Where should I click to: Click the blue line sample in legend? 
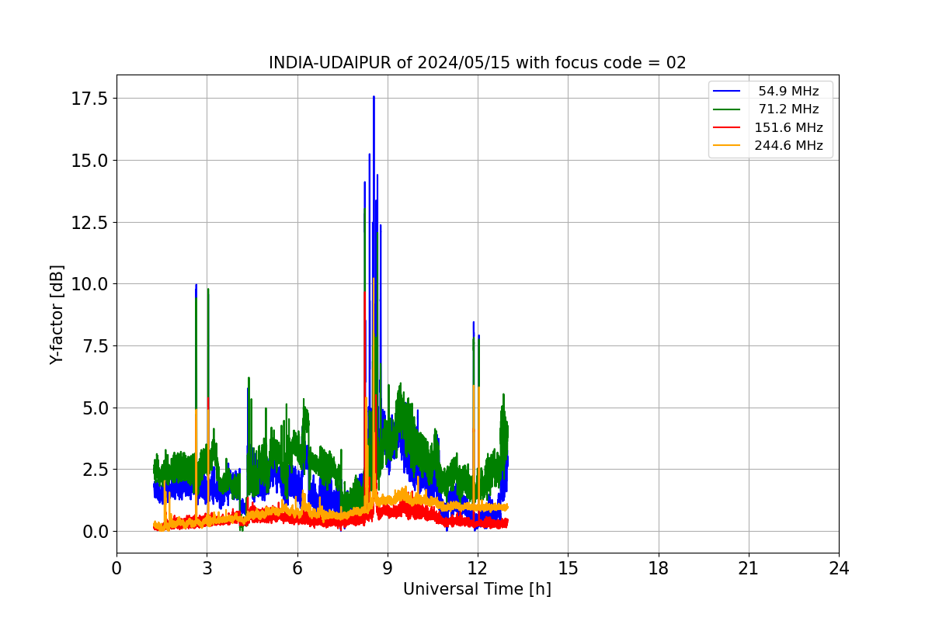727,91
